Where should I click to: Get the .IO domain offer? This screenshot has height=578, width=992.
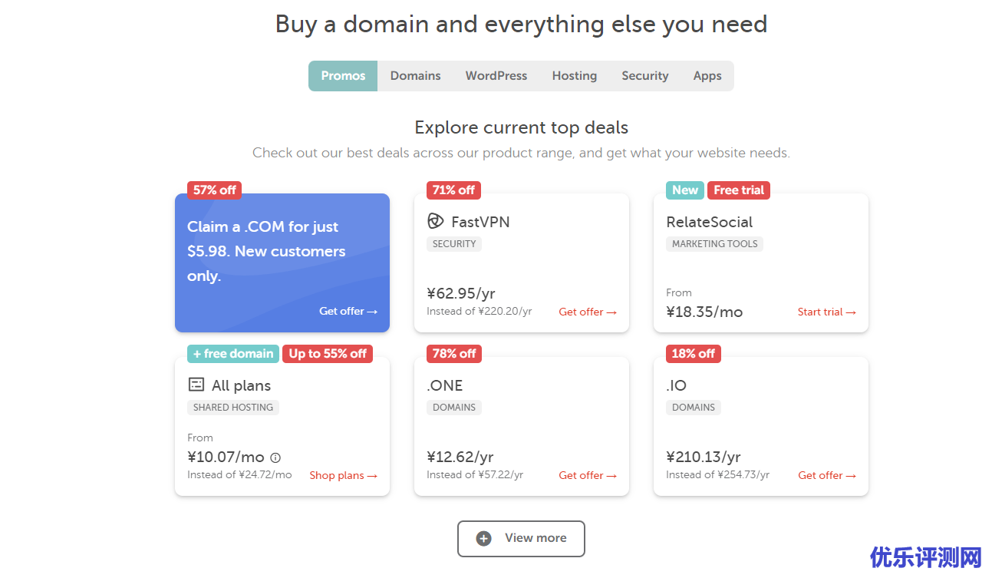826,475
